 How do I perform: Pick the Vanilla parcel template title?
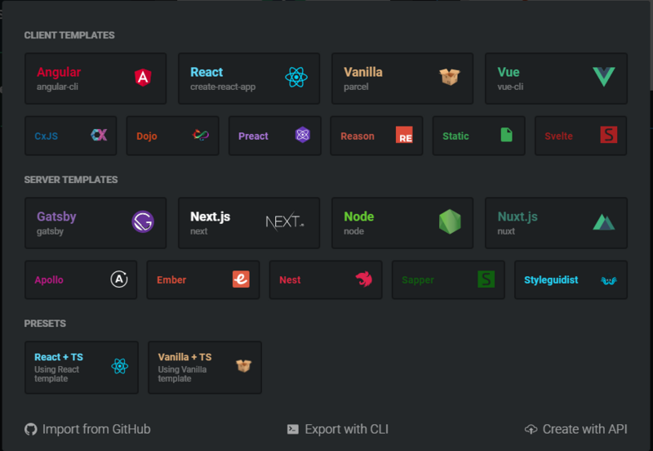click(363, 72)
